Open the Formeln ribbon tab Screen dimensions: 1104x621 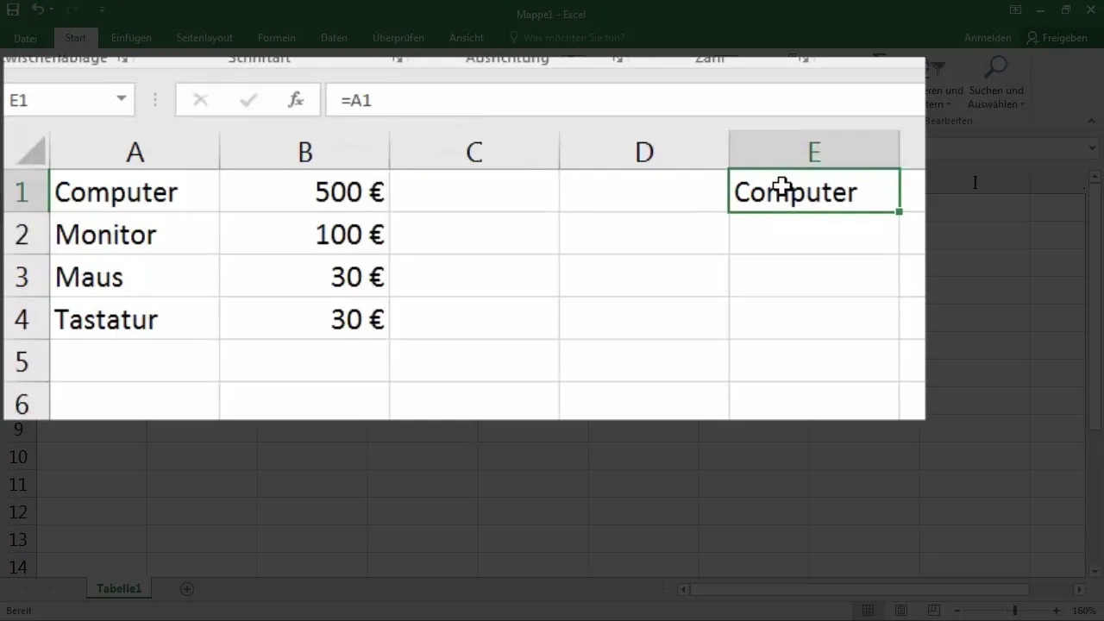pyautogui.click(x=276, y=38)
